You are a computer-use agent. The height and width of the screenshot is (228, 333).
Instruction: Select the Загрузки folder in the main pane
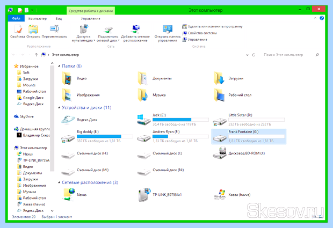point(228,78)
